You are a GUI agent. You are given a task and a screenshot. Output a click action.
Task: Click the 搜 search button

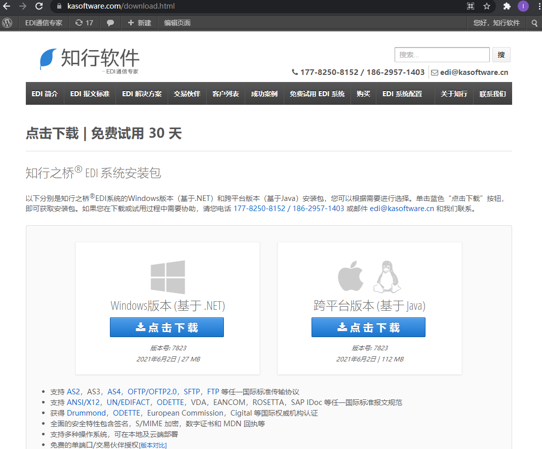[501, 55]
